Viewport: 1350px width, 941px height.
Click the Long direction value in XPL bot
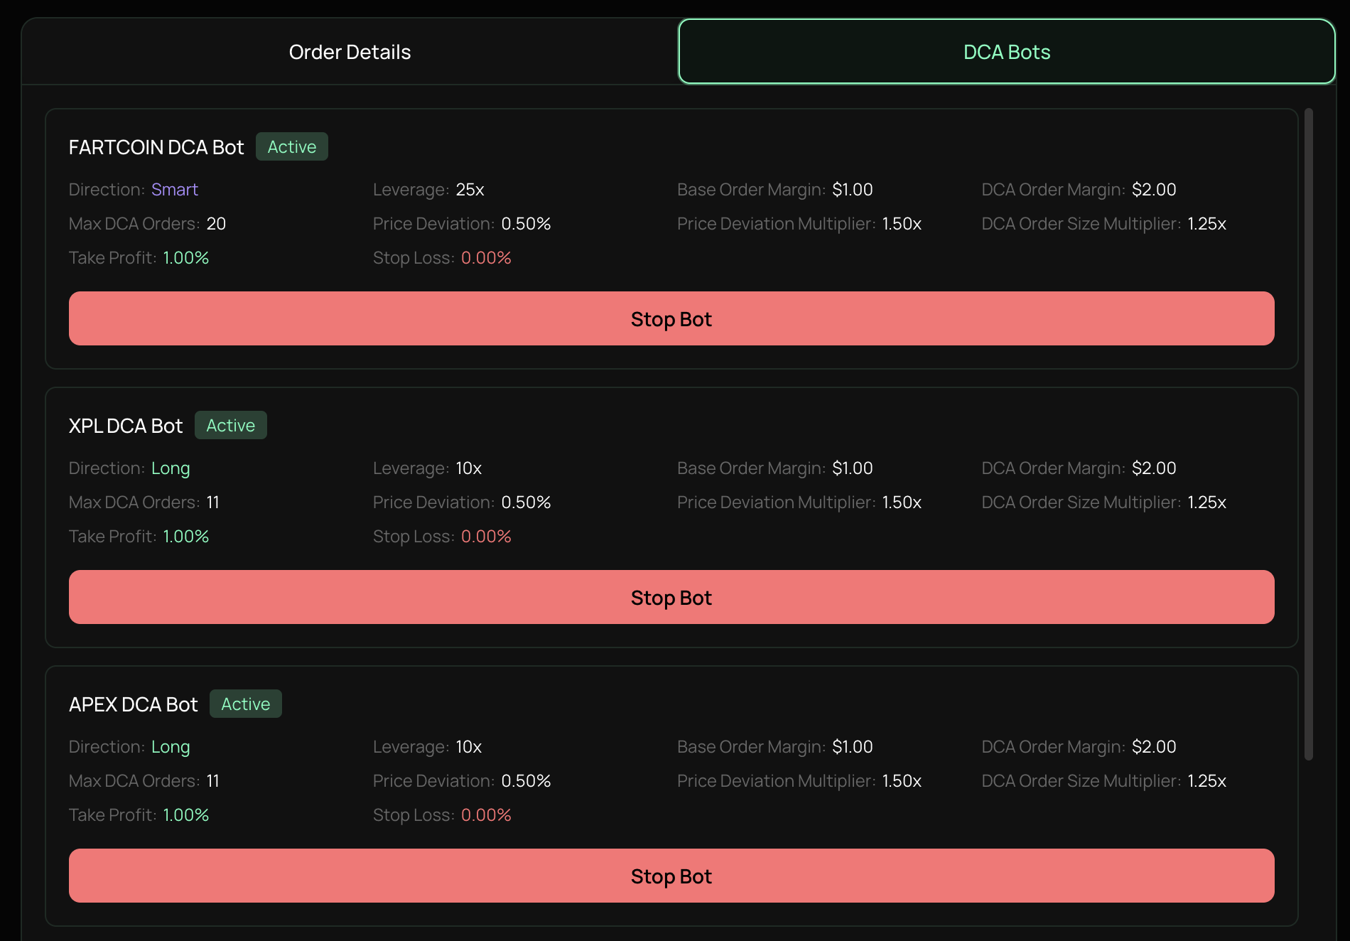[171, 468]
